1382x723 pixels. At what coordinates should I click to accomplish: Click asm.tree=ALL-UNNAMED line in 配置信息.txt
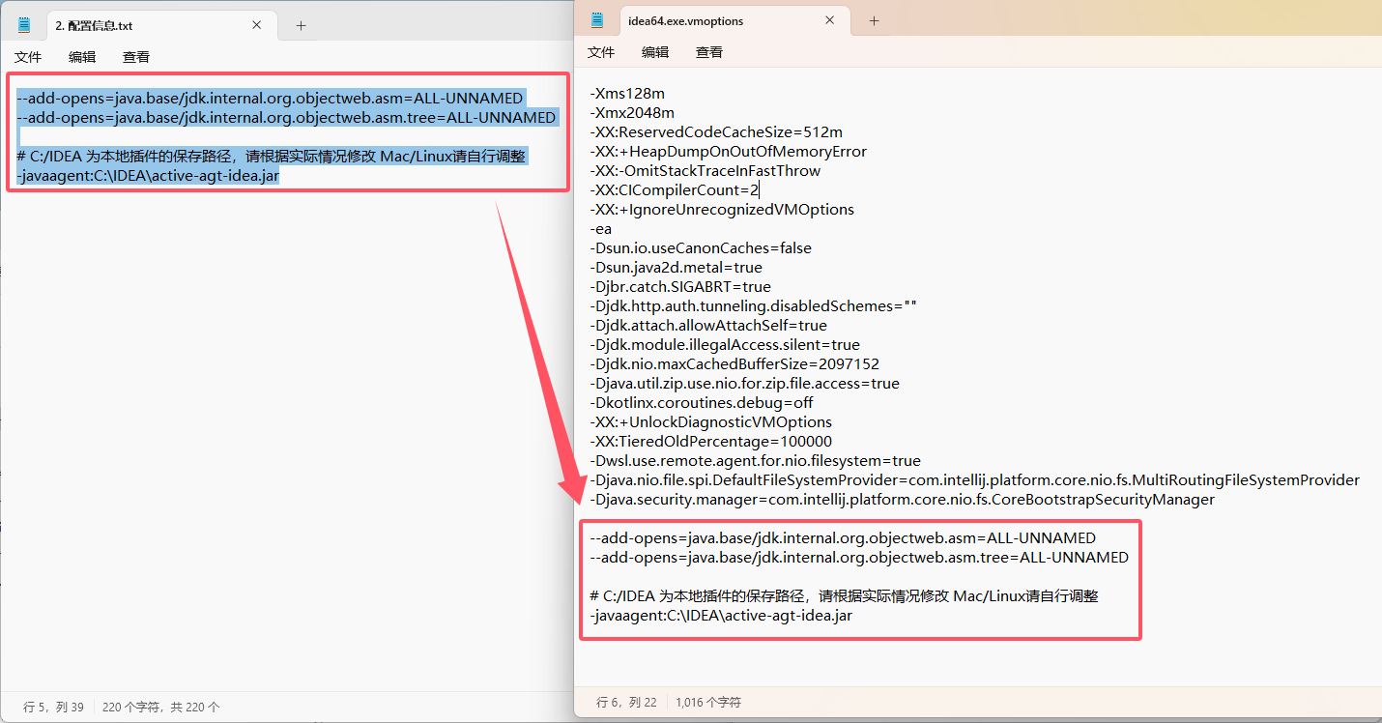click(x=286, y=117)
